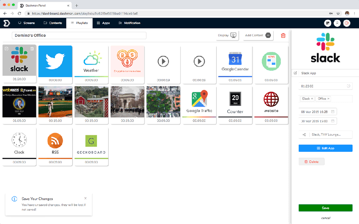Select the Twitter content tile
359x224 pixels.
(55, 64)
